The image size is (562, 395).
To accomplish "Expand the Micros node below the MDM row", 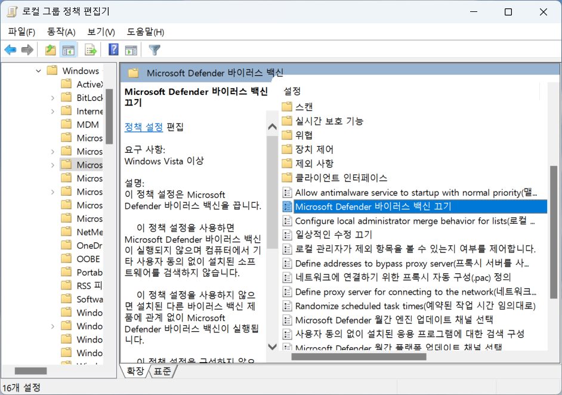I will tap(53, 152).
